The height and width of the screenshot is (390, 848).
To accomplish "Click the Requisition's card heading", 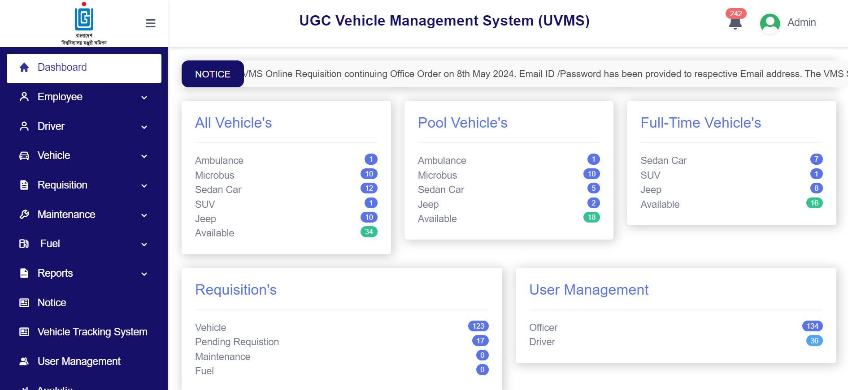I will (x=236, y=290).
